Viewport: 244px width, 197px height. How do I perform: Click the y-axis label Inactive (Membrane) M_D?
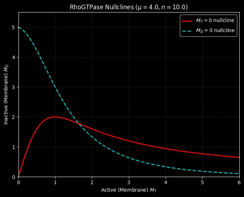point(6,94)
